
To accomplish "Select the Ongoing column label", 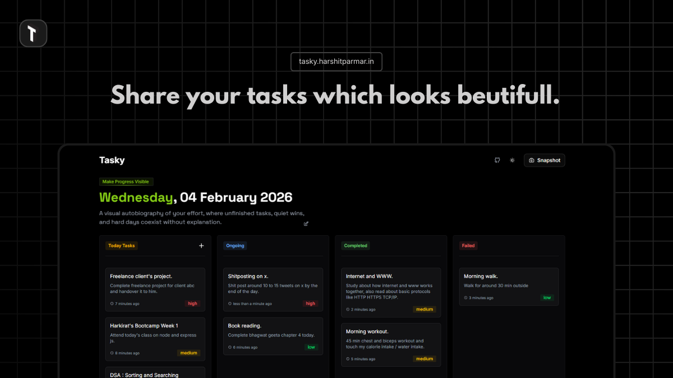I will [235, 245].
